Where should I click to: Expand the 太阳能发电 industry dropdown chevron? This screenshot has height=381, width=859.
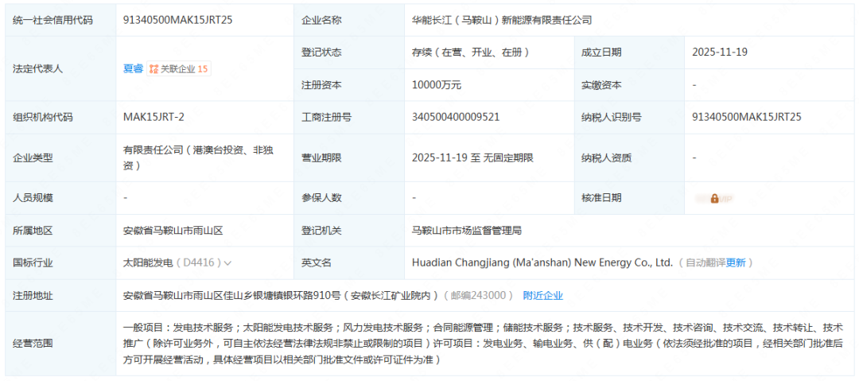coord(228,262)
